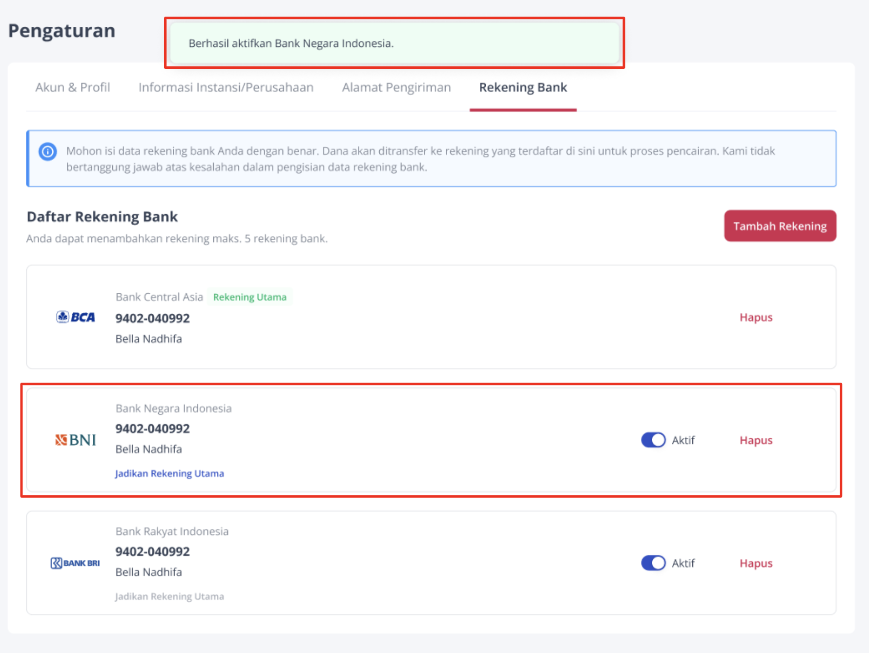Click account number 9402-040992 in BNI card

coord(152,429)
